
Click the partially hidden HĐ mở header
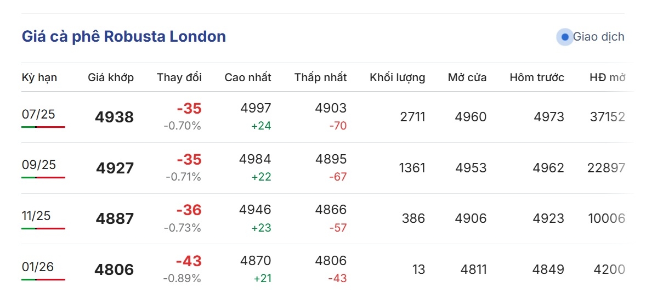(608, 77)
